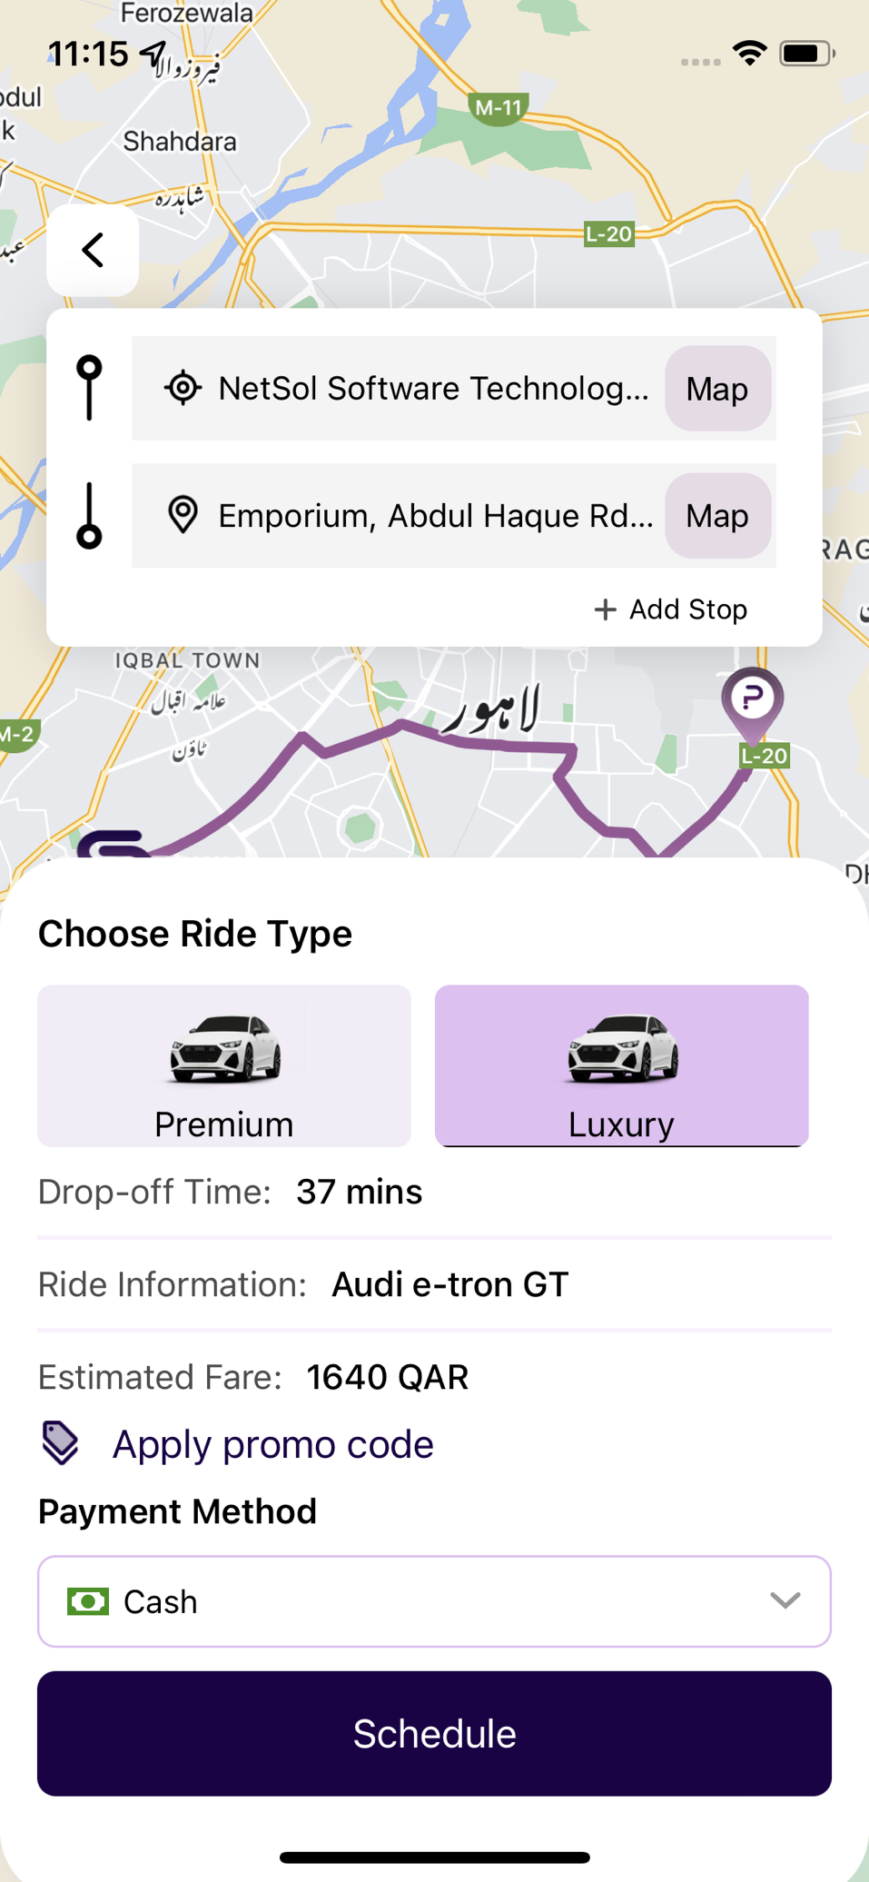
Task: Tap the pickup route start node icon
Action: pyautogui.click(x=89, y=388)
